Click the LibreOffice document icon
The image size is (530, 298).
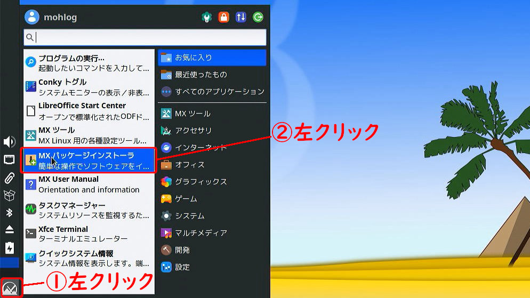31,111
